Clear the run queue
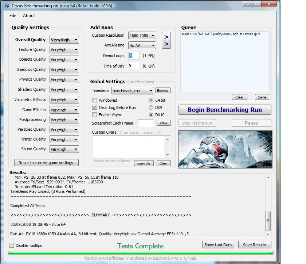306x264 pixels. 239,97
